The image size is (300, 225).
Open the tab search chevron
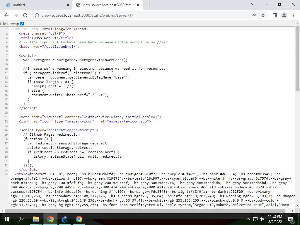pos(253,4)
